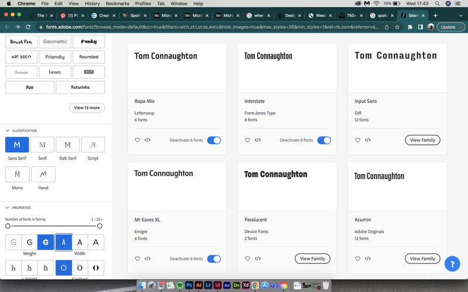
Task: Select the Script classification filter
Action: [x=93, y=145]
